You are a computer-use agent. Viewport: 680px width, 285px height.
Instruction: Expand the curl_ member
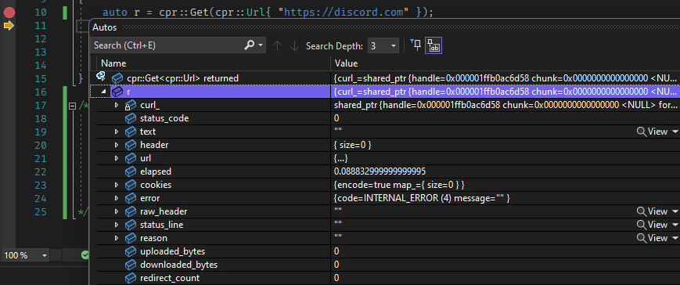click(117, 105)
